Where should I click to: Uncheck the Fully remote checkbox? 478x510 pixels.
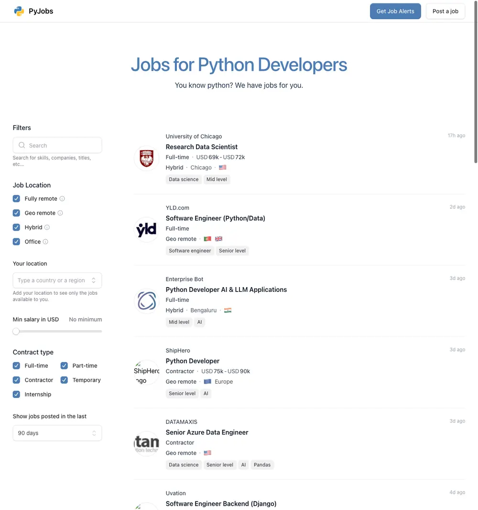tap(16, 199)
